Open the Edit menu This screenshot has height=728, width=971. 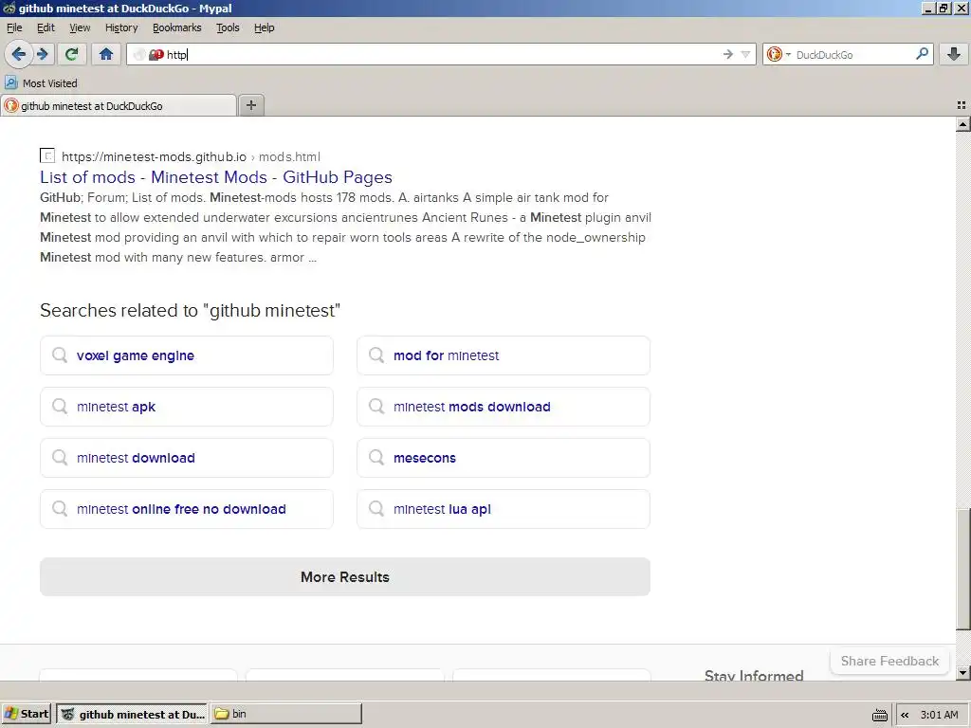click(46, 27)
